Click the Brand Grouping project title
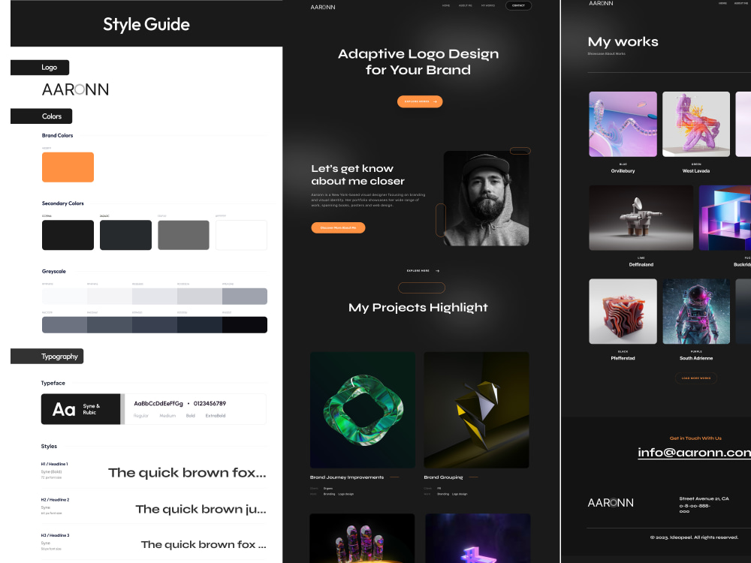Viewport: 751px width, 563px height. point(444,477)
